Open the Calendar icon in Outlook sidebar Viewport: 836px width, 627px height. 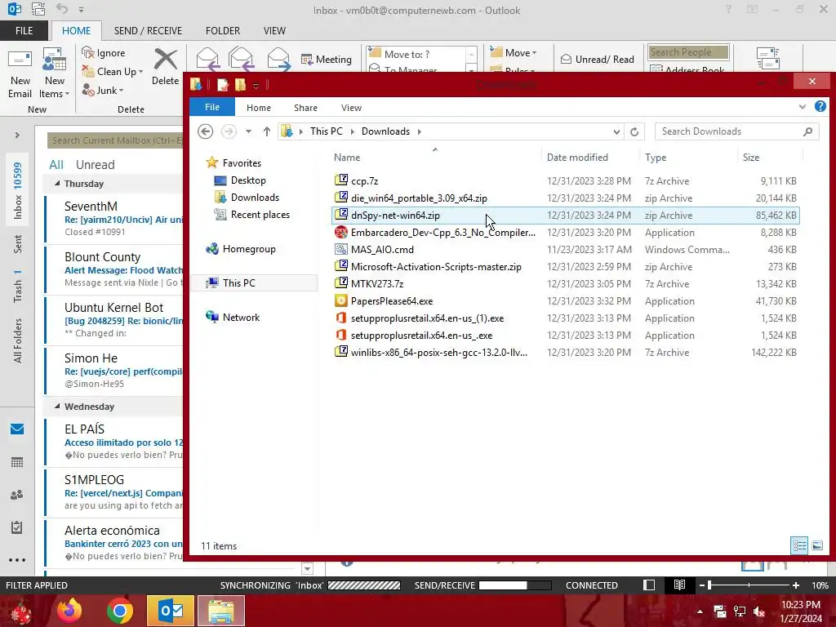(x=17, y=462)
